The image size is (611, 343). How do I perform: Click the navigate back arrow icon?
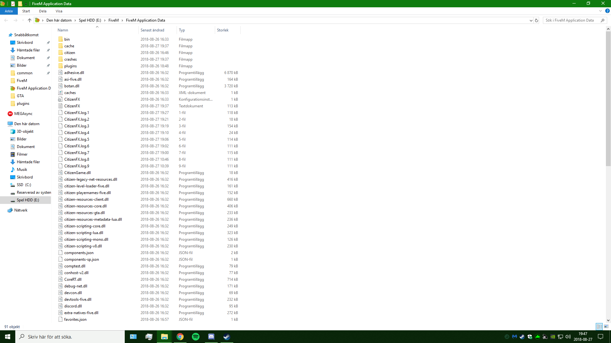click(x=6, y=20)
